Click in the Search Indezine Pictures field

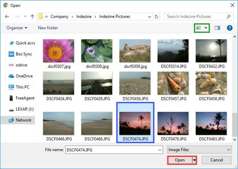(x=194, y=17)
